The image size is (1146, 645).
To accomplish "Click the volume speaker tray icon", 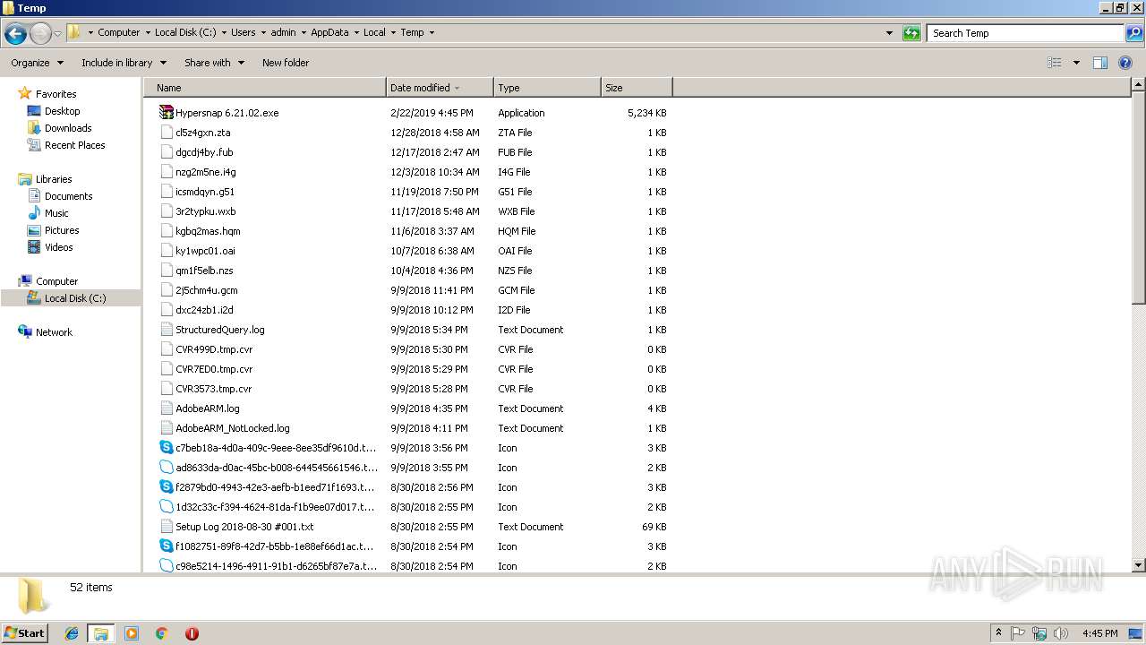I will (1061, 633).
